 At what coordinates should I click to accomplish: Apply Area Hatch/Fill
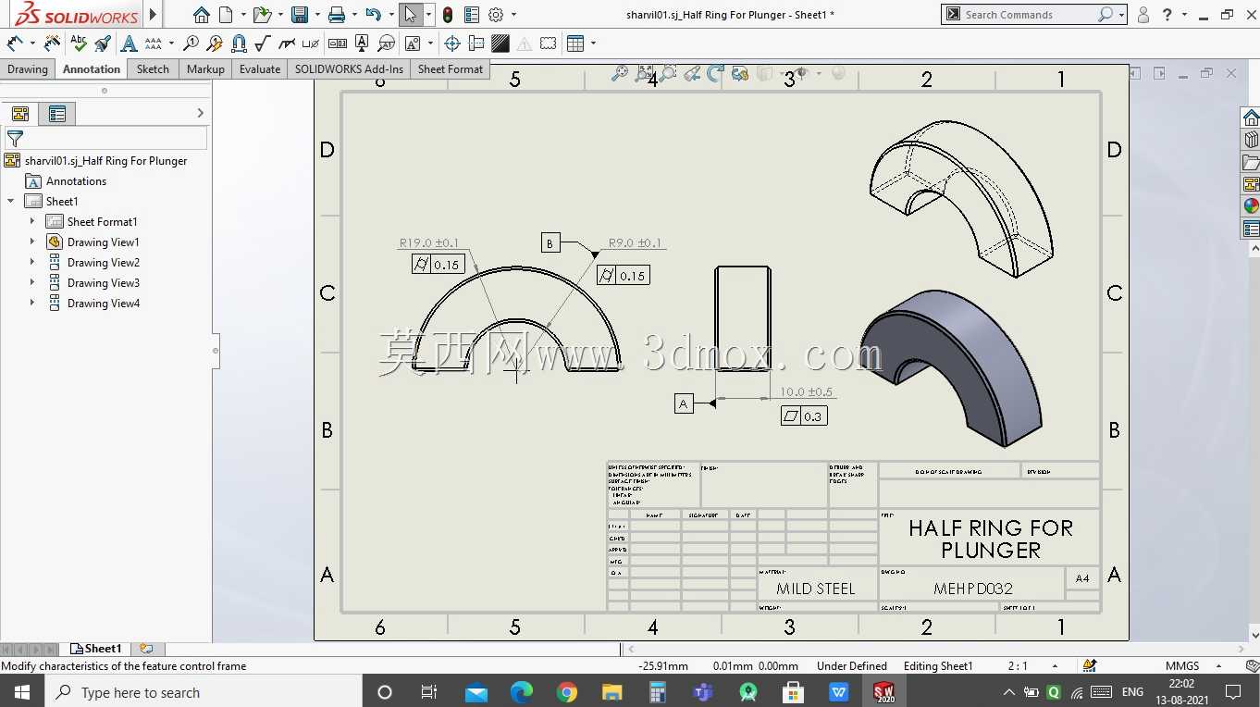click(x=500, y=43)
